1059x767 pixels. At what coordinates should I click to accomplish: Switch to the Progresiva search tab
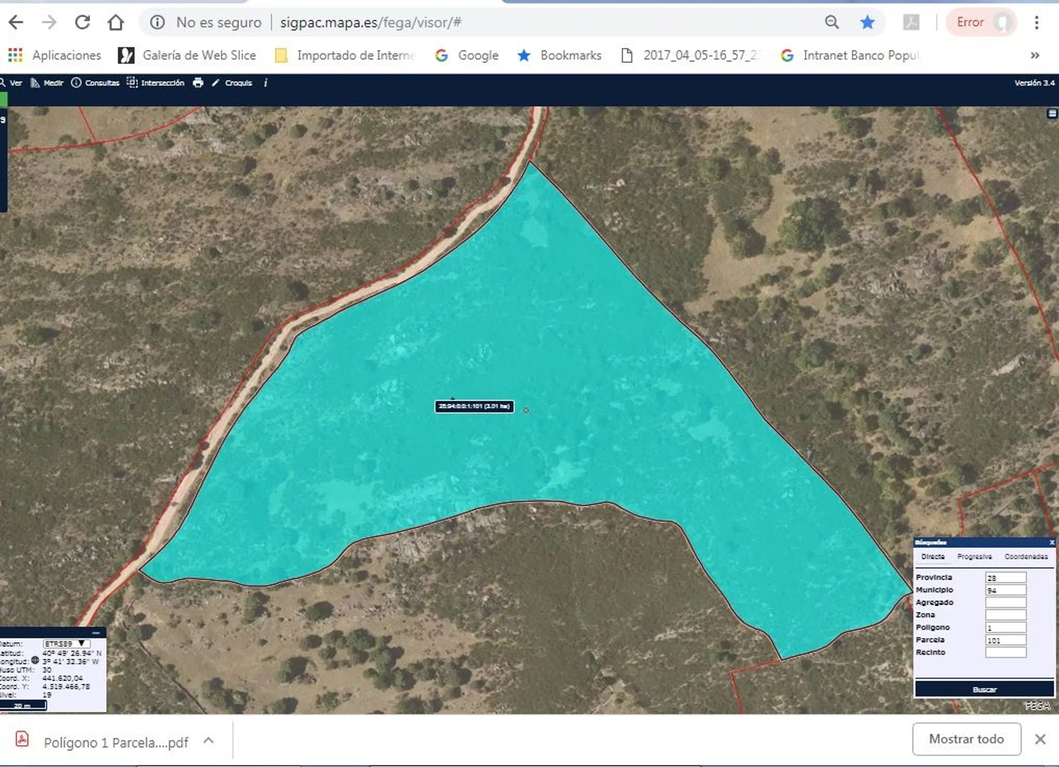(974, 556)
